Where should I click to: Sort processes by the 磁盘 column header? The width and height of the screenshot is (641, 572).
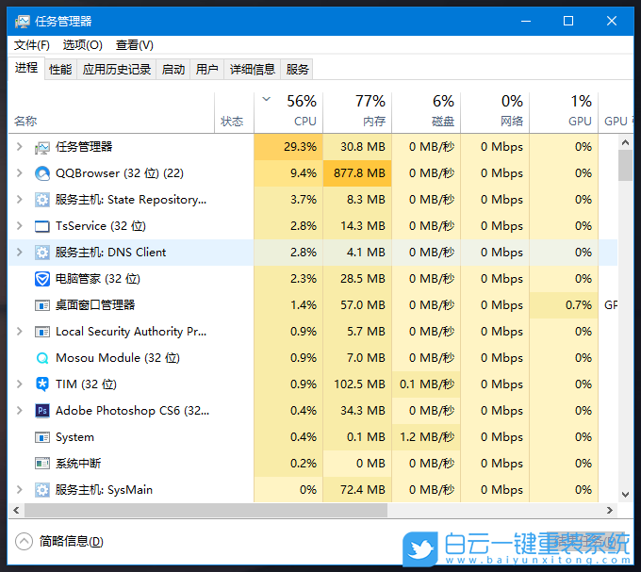click(x=426, y=112)
